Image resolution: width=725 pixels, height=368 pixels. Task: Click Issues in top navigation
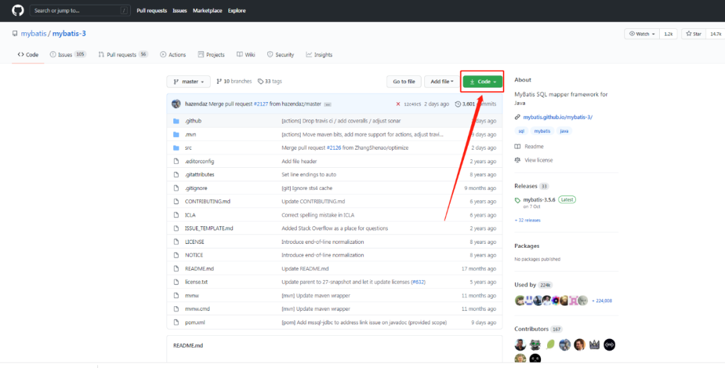[x=180, y=11]
